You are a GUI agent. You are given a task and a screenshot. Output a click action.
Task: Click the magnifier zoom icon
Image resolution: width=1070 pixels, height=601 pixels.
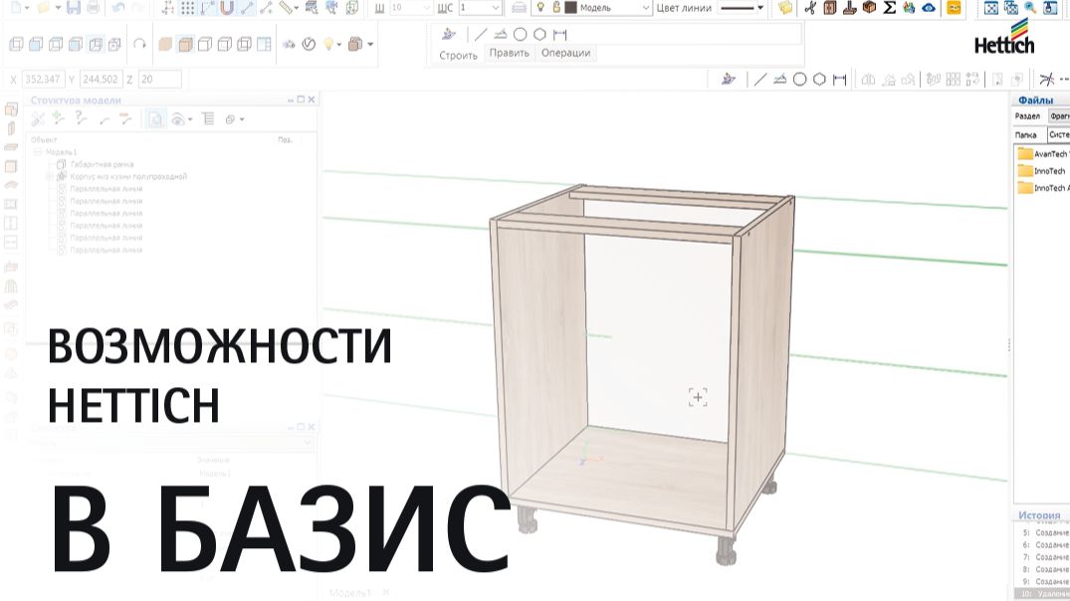tap(1030, 8)
